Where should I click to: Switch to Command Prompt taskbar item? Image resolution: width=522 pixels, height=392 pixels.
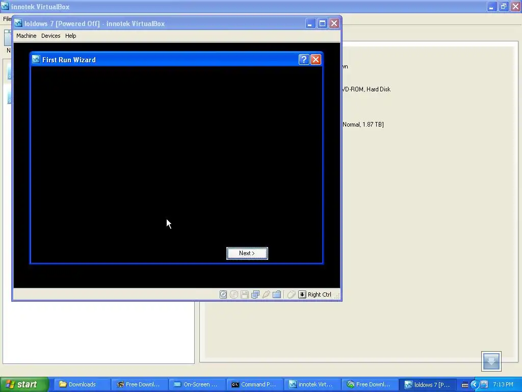[255, 384]
